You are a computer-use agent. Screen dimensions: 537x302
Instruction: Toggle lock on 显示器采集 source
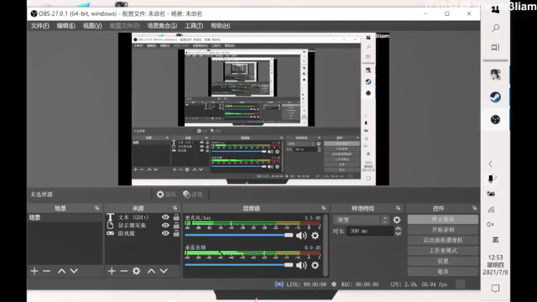tap(176, 225)
